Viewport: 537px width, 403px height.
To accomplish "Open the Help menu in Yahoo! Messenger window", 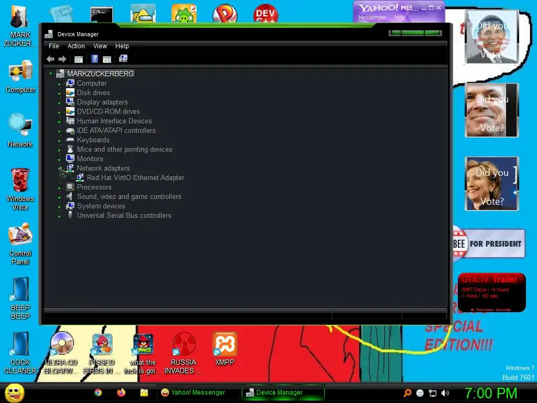I will (400, 17).
